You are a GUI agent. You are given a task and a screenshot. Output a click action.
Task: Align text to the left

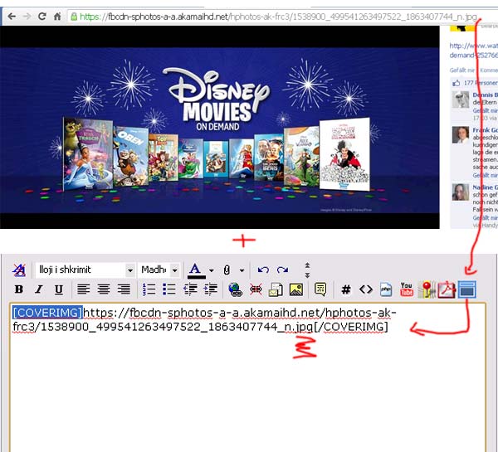(84, 289)
